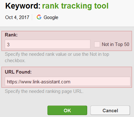Click the word 'checkbox.' in the hint
The image size is (134, 117).
pos(15,61)
